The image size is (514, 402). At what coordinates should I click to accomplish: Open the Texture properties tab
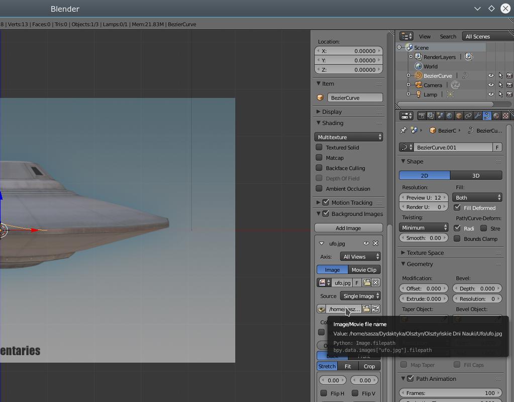[x=505, y=116]
